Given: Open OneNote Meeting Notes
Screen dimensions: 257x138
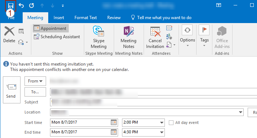Looking at the screenshot, I should click(x=128, y=37).
